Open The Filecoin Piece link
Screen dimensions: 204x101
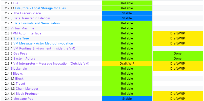click(x=27, y=13)
